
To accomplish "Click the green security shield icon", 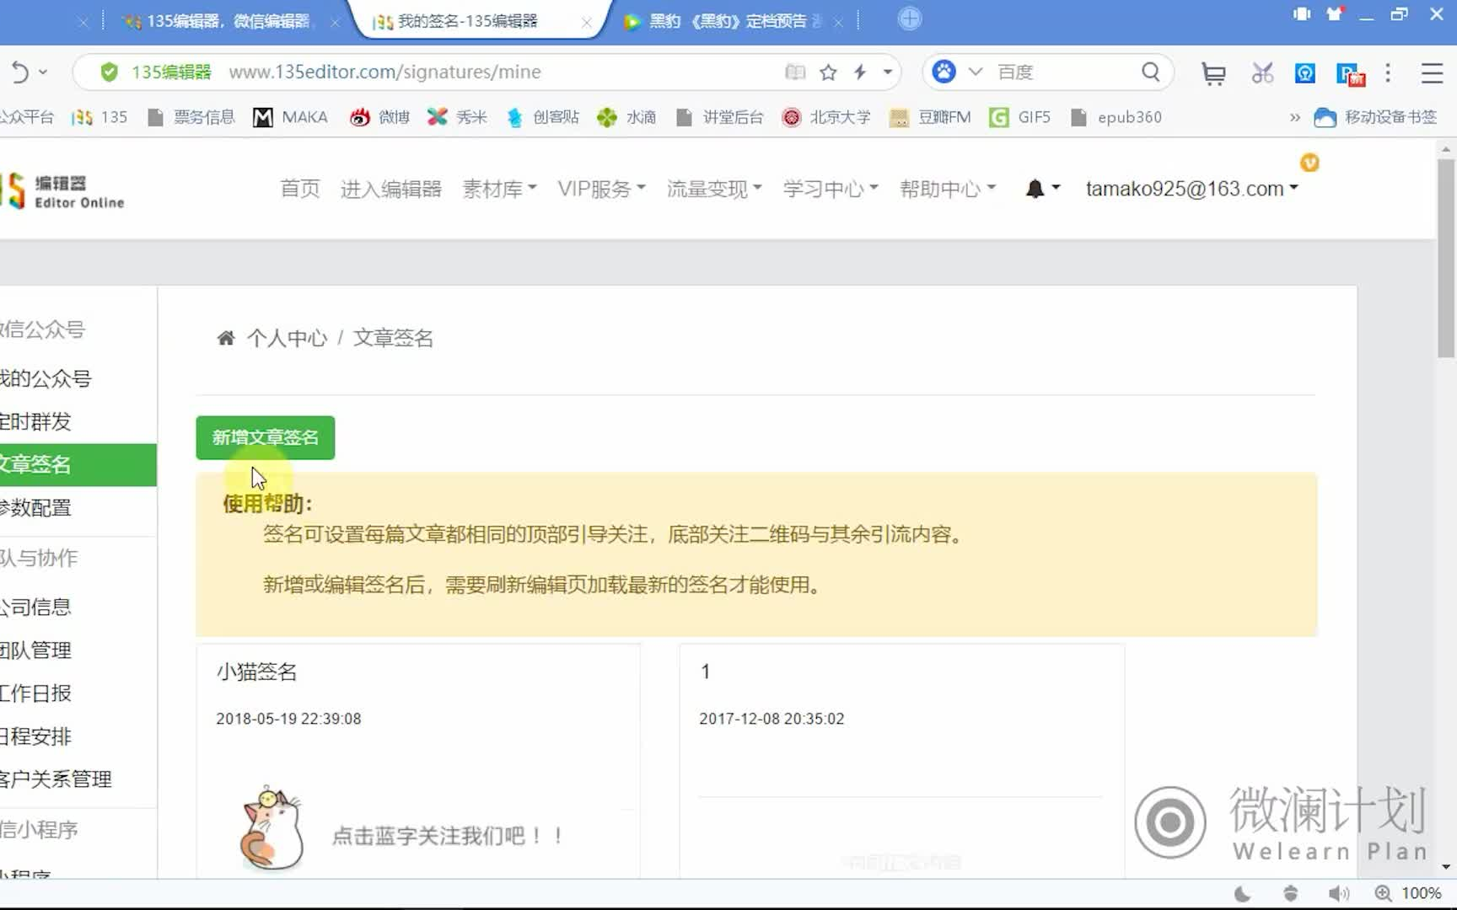I will coord(109,72).
